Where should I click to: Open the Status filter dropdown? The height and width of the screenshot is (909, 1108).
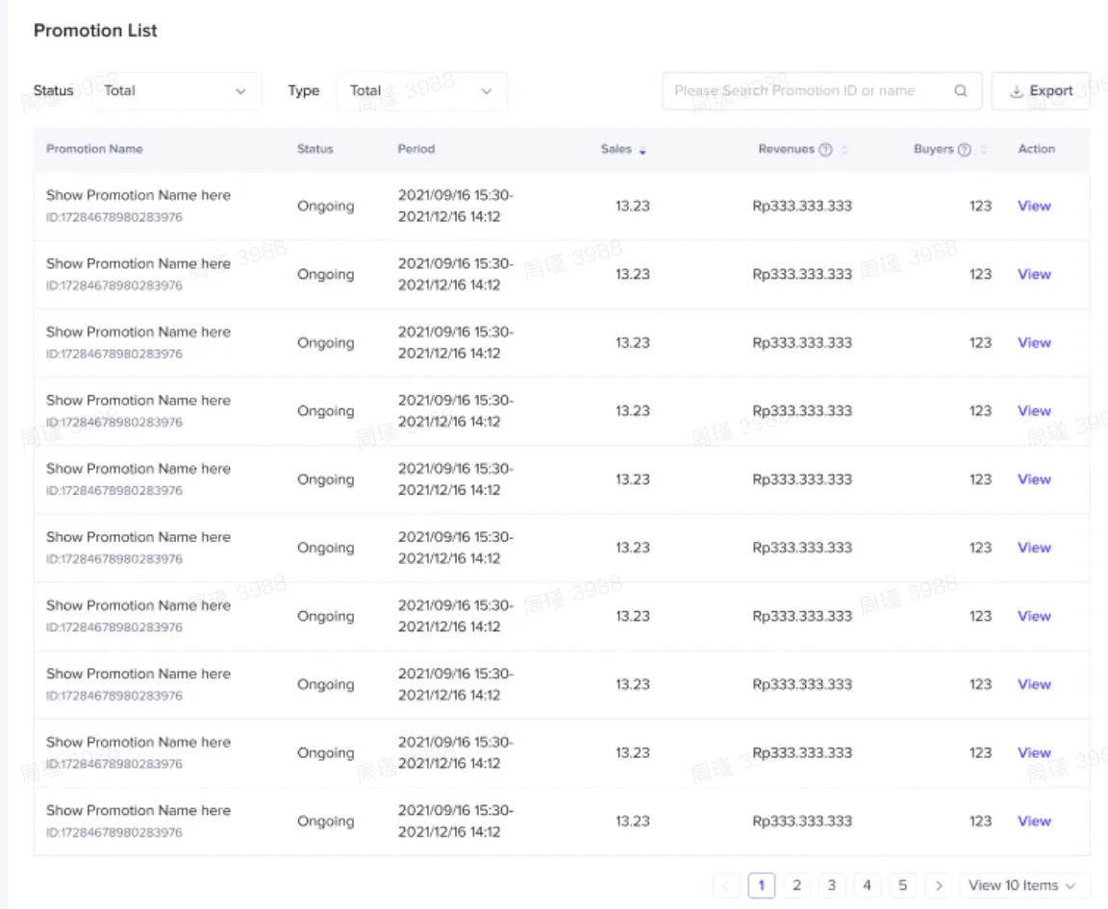(175, 91)
